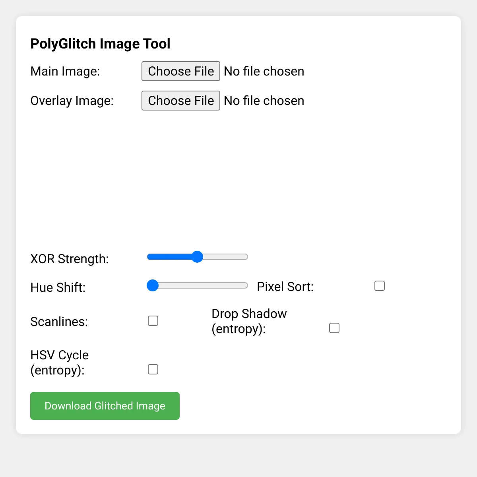Screen dimensions: 477x477
Task: Click the Pixel Sort label
Action: point(285,287)
